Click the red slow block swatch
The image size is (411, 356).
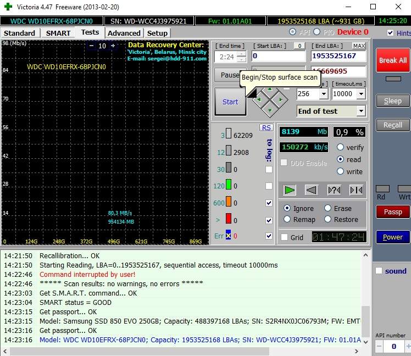coord(229,218)
